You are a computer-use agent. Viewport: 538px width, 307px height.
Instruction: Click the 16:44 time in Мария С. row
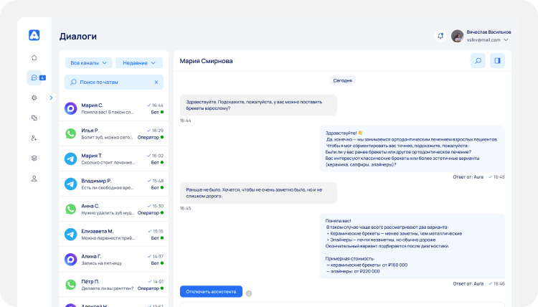coord(158,105)
